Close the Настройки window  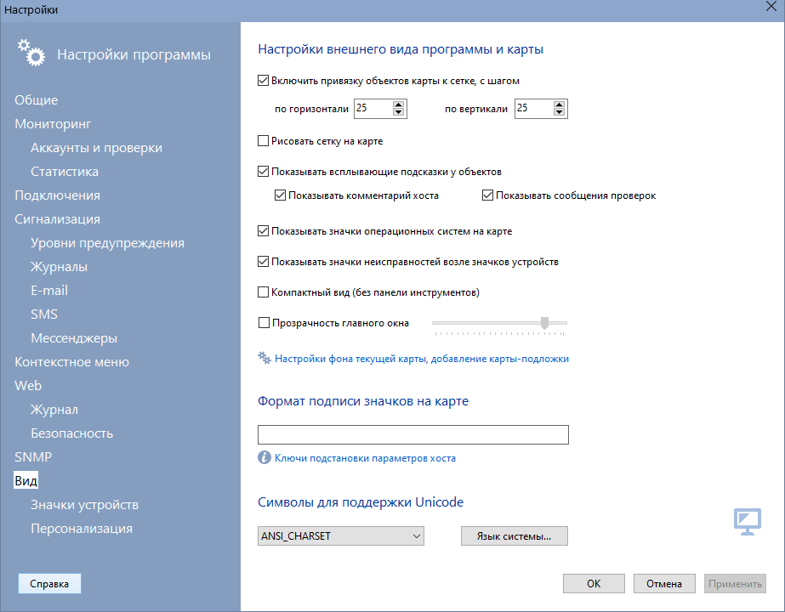tap(771, 7)
